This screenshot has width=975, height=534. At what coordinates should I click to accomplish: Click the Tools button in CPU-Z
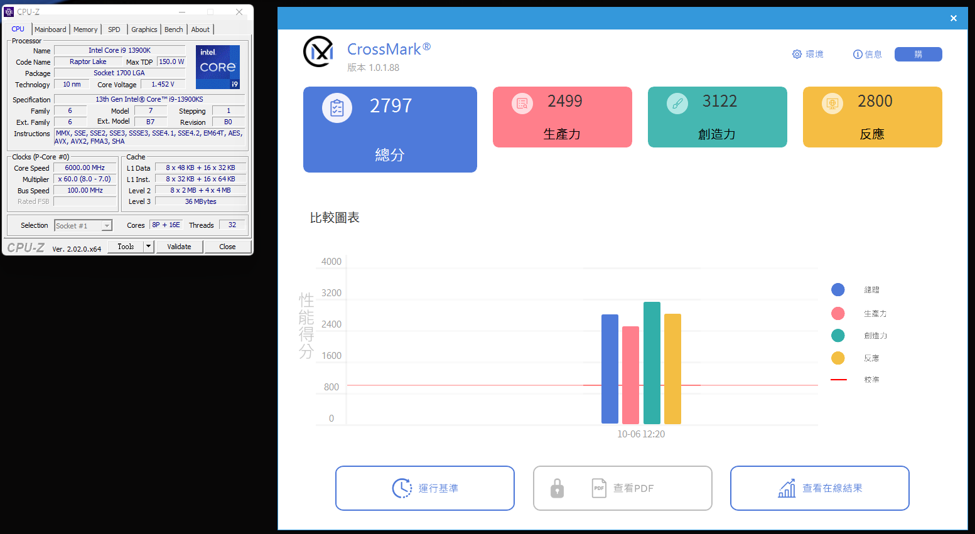(x=126, y=247)
